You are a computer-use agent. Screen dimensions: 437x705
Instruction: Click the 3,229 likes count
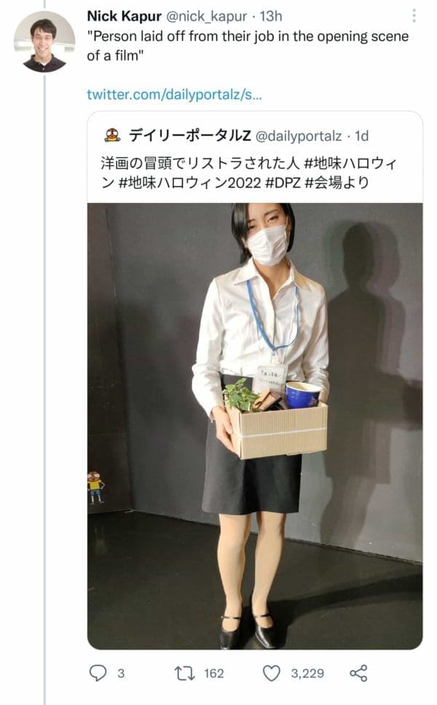(307, 674)
